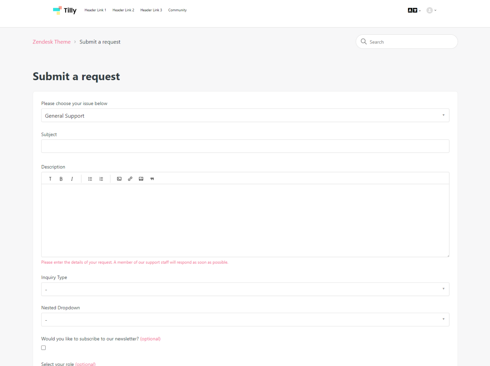Expand the General Support issue dropdown
Viewport: 490px width, 366px height.
coord(245,116)
